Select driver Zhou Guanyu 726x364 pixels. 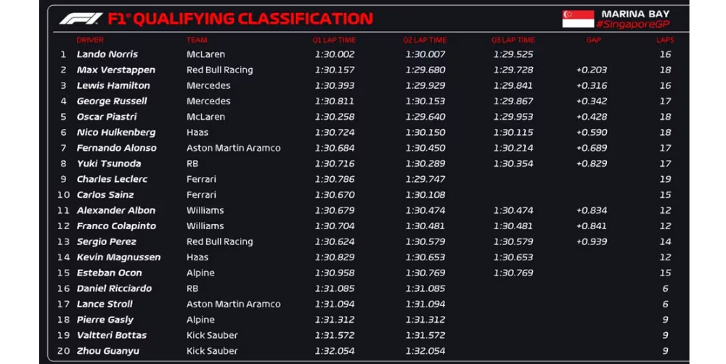(x=108, y=351)
